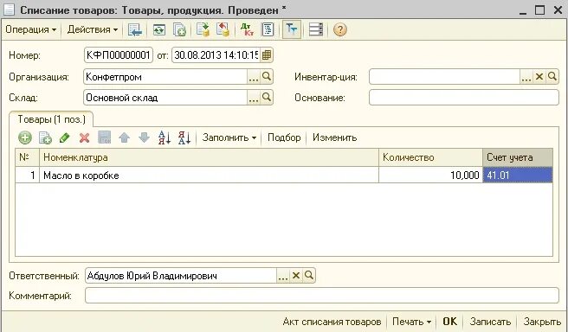Show the Дт/Кт postings report icon
The width and height of the screenshot is (568, 332).
pyautogui.click(x=247, y=29)
